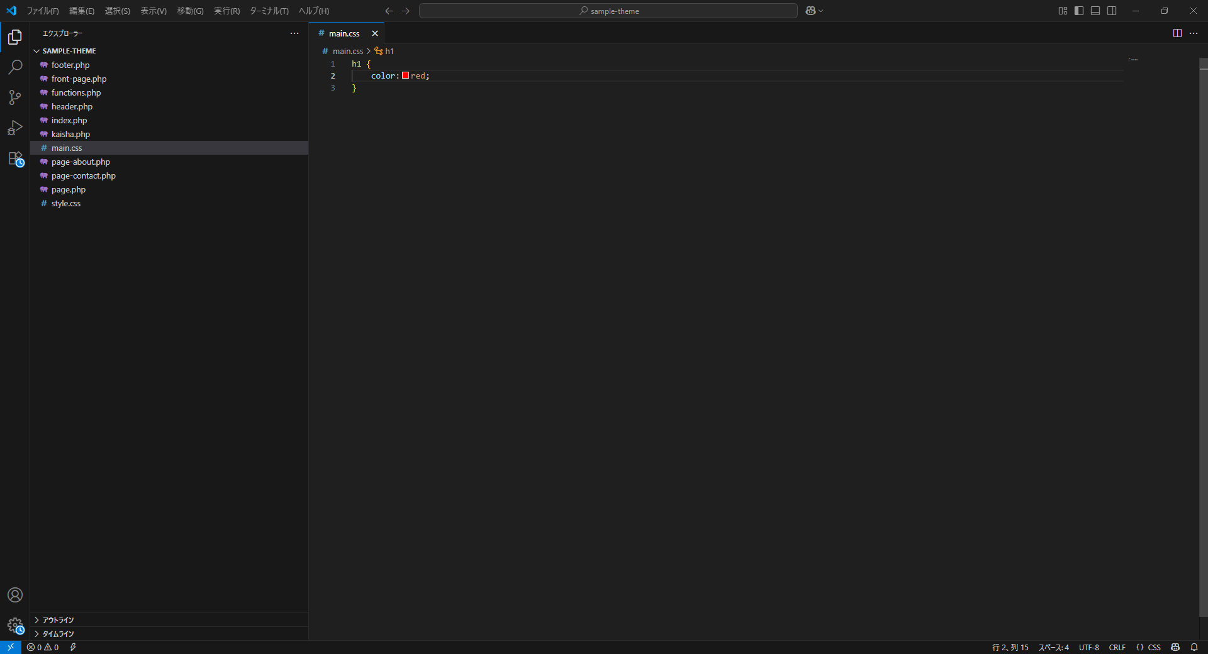Image resolution: width=1208 pixels, height=654 pixels.
Task: Toggle the bottom panel
Action: [x=1095, y=11]
